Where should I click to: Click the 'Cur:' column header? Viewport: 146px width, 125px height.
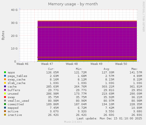51,69
